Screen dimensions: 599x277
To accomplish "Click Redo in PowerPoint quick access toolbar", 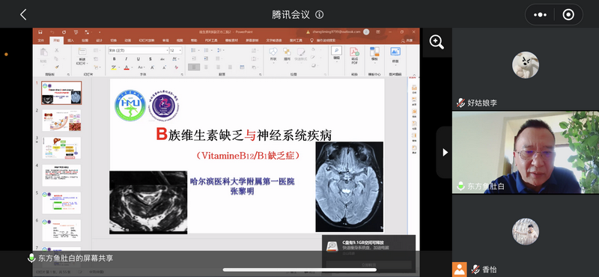I will 64,32.
